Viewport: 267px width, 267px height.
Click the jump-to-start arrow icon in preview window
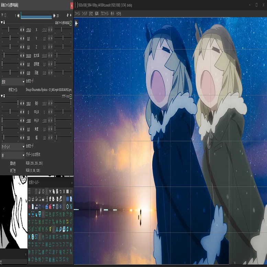pyautogui.click(x=76, y=23)
